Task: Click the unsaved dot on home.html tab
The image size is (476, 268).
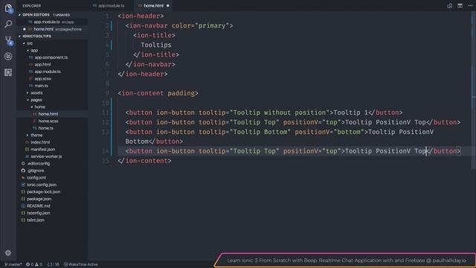Action: (168, 5)
